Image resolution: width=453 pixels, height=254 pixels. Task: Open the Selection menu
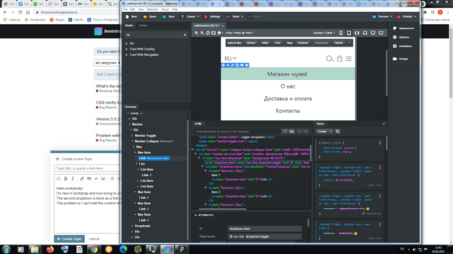[x=152, y=10]
